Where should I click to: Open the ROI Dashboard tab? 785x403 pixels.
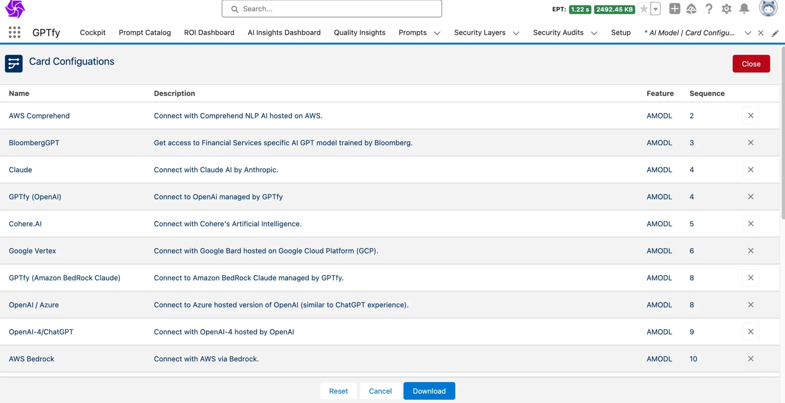(x=209, y=33)
